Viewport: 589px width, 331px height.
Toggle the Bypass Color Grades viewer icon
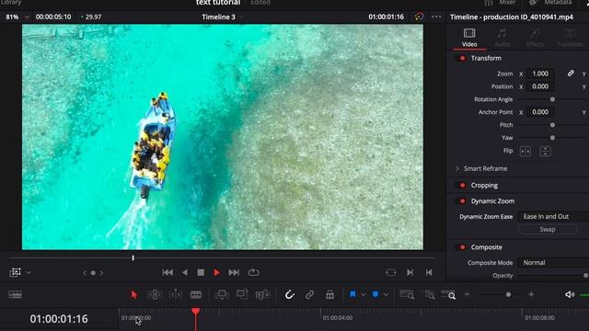pyautogui.click(x=419, y=17)
